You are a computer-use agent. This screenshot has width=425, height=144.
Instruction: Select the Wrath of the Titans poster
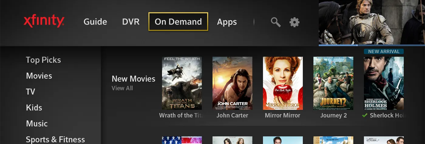tap(182, 83)
